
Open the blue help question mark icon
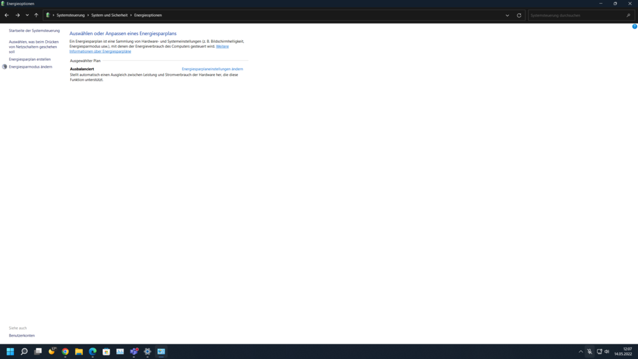point(634,27)
